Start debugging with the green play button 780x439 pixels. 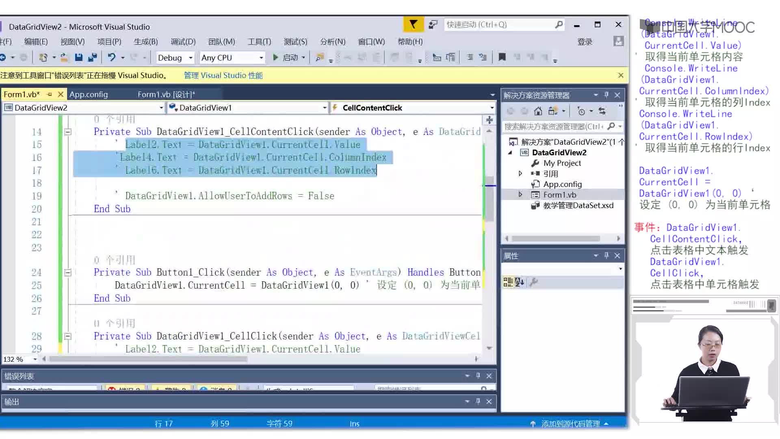click(x=275, y=57)
